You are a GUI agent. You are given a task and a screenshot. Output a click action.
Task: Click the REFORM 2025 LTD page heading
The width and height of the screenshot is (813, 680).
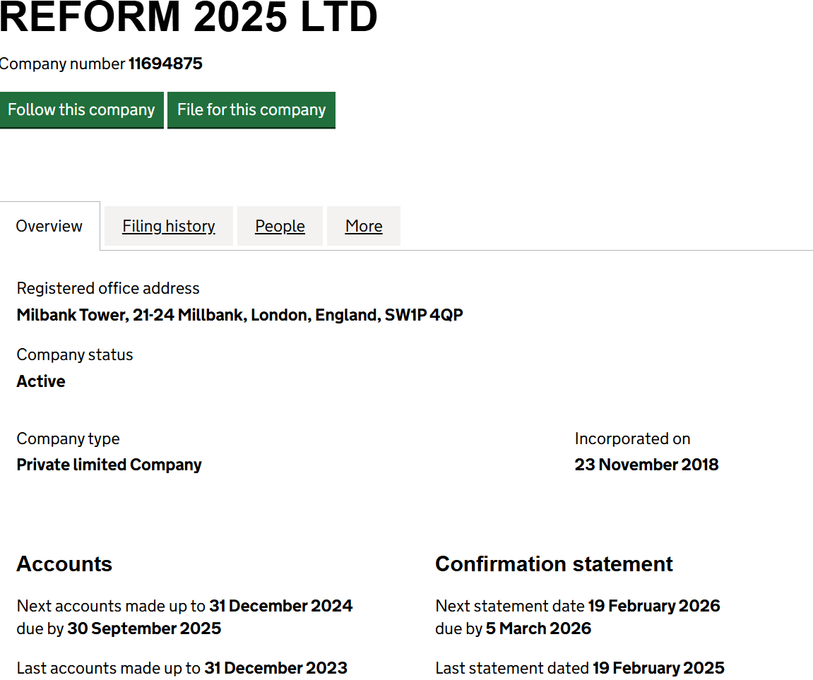point(189,18)
